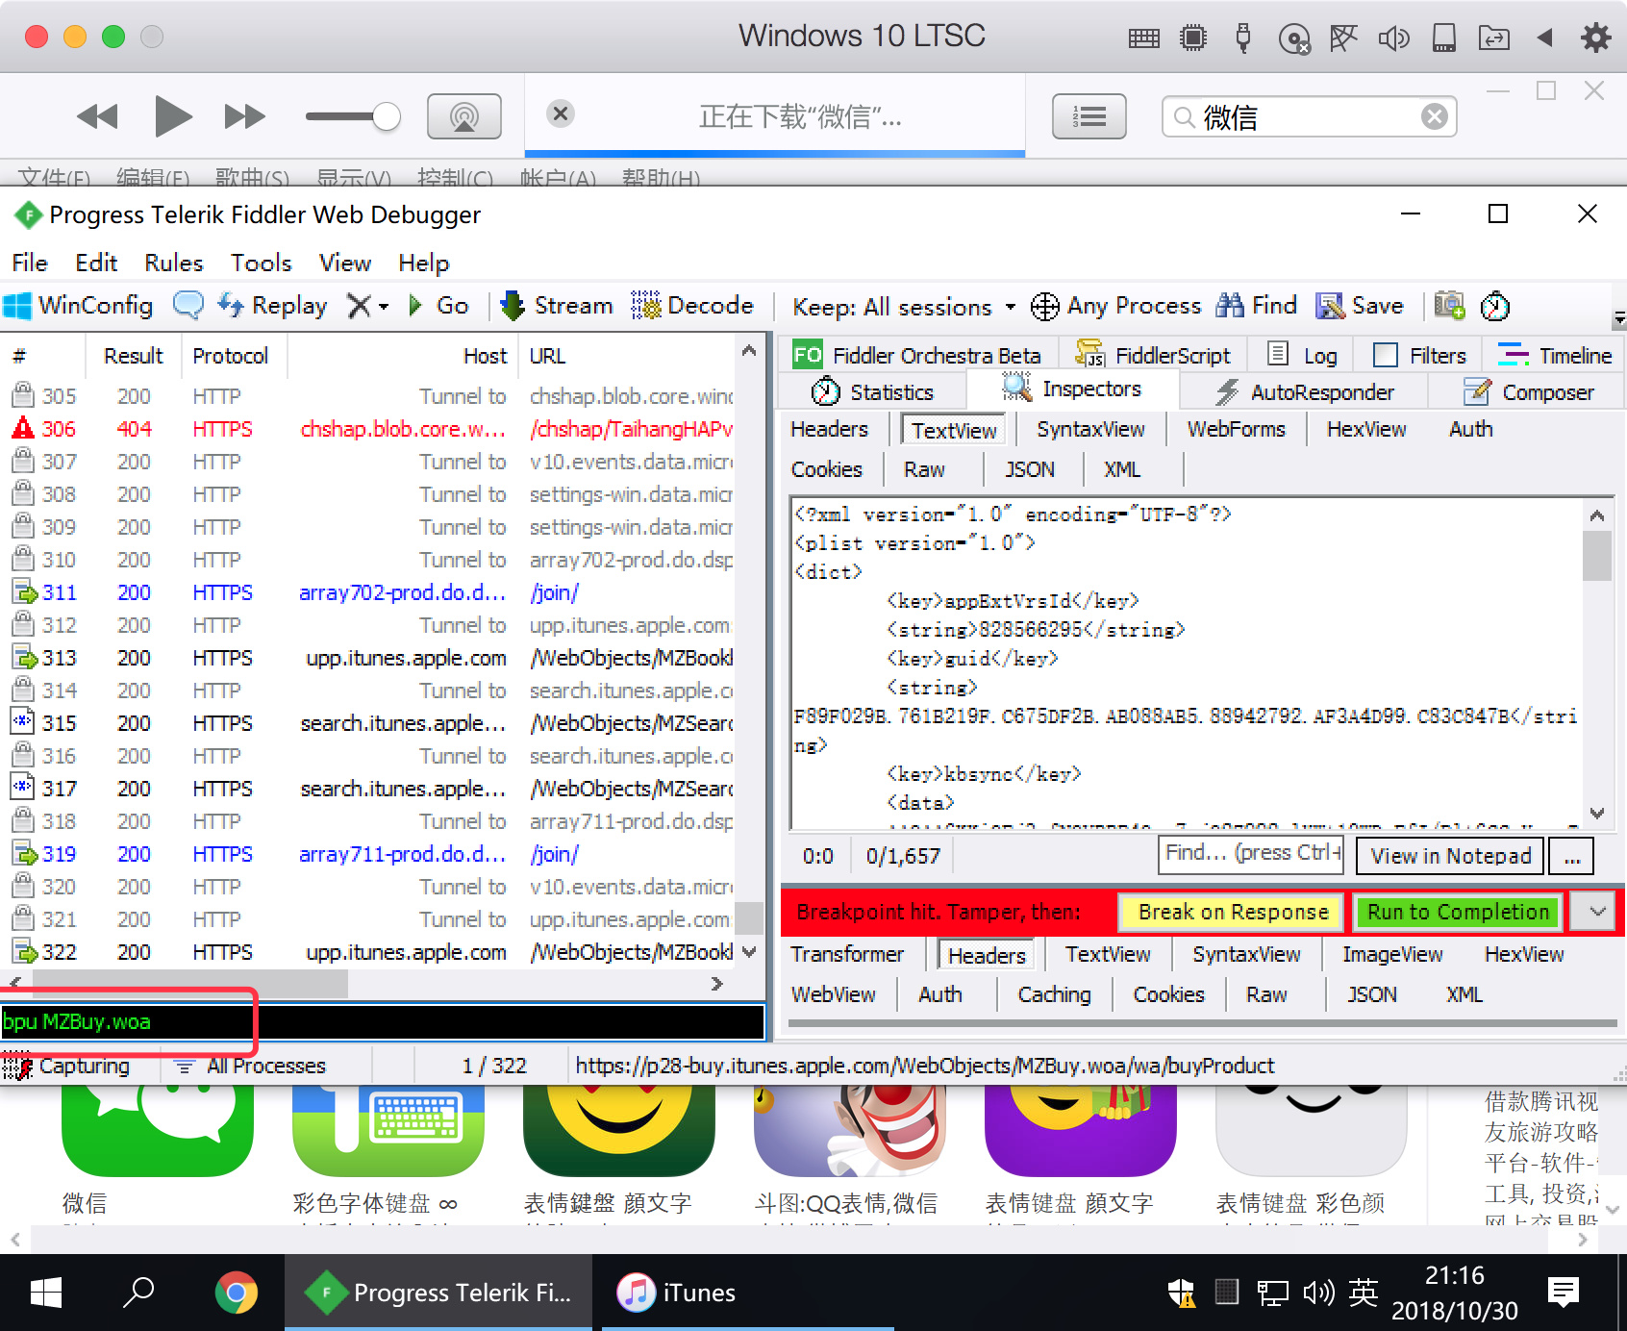Cancel the iTunes download in progress
This screenshot has height=1331, width=1627.
pos(561,113)
